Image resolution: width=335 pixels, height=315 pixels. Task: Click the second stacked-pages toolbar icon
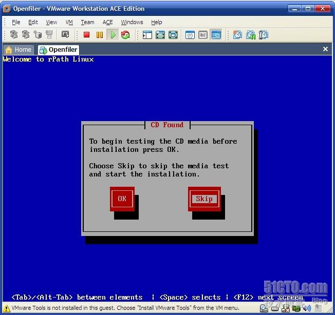(x=26, y=34)
